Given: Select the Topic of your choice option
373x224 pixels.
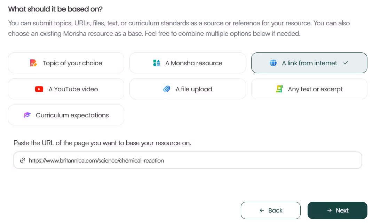Looking at the screenshot, I should tap(66, 63).
